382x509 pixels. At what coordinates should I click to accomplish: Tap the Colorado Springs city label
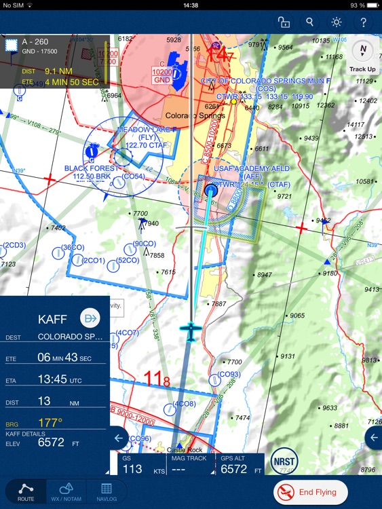click(195, 115)
